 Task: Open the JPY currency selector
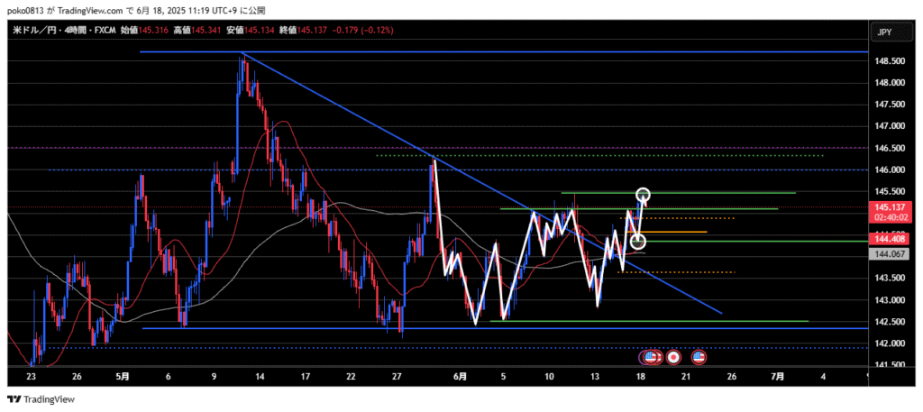click(884, 32)
